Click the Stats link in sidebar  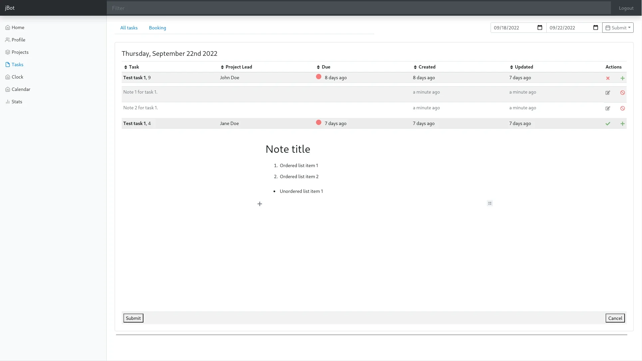pos(17,101)
